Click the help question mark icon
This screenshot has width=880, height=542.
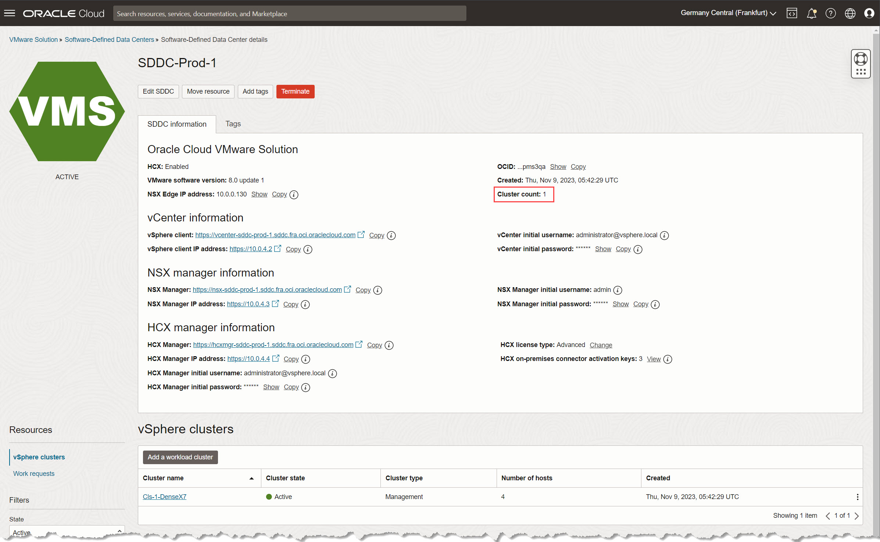coord(830,13)
